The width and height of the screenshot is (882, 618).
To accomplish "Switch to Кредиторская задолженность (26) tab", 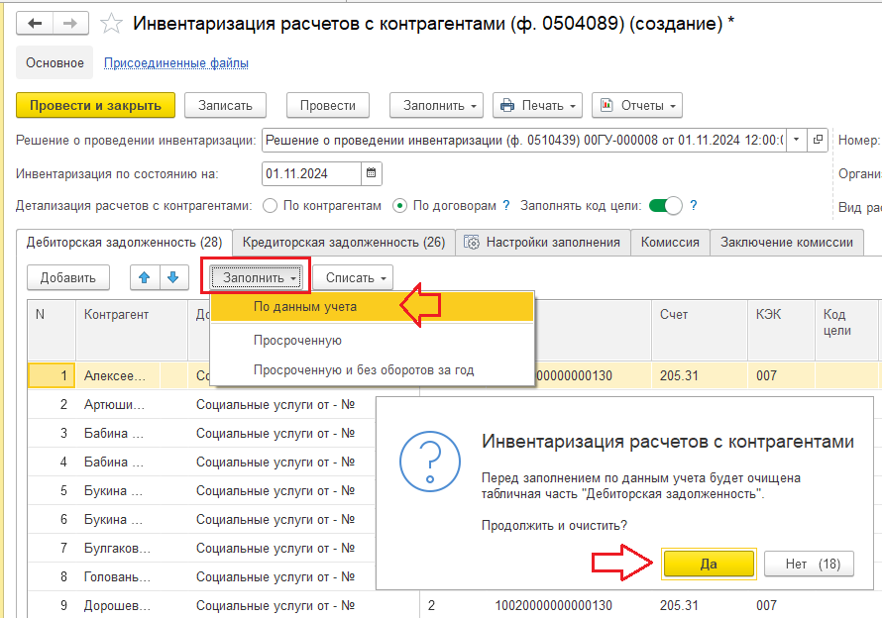I will click(344, 243).
